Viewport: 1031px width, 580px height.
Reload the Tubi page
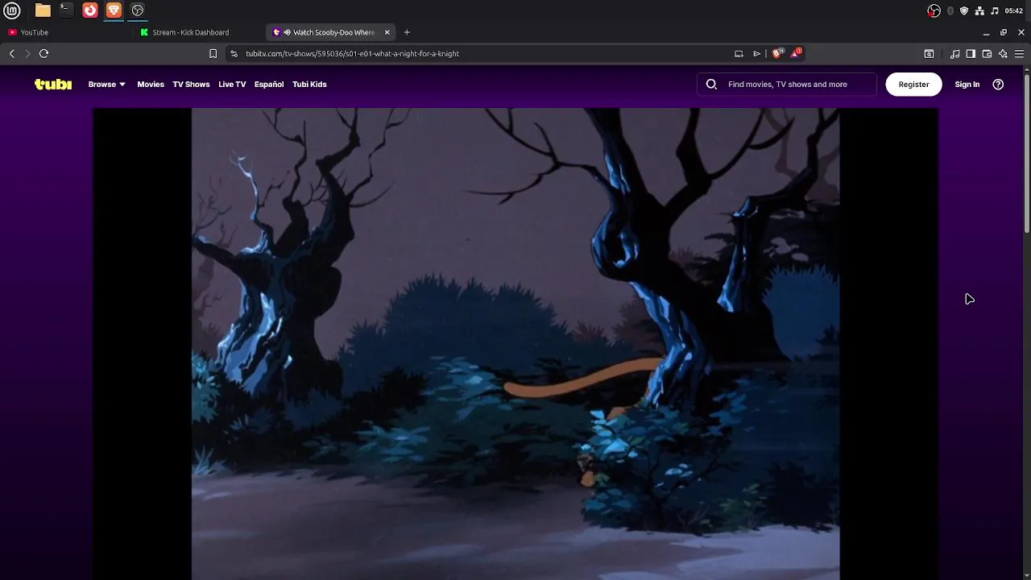pos(43,54)
